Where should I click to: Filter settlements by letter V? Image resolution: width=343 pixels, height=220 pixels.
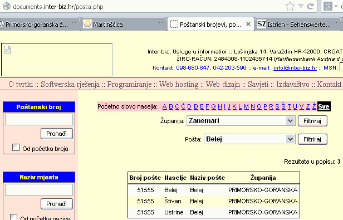(301, 106)
